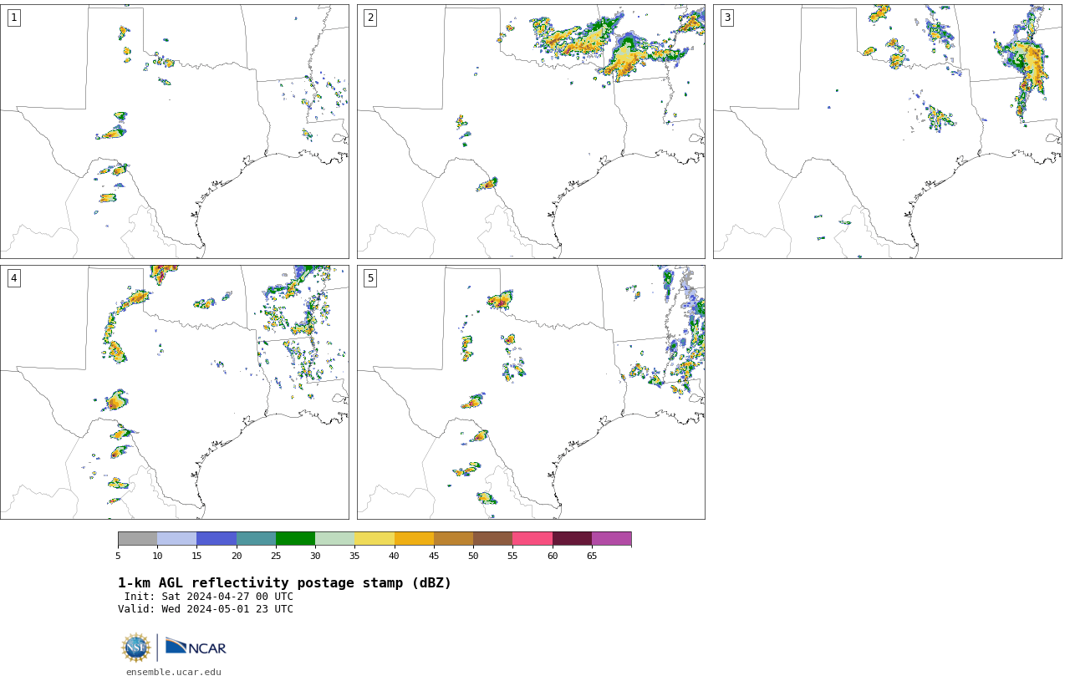Click the ensemble.ucar.edu text
Screen dimensions: 1070x681
[x=174, y=672]
